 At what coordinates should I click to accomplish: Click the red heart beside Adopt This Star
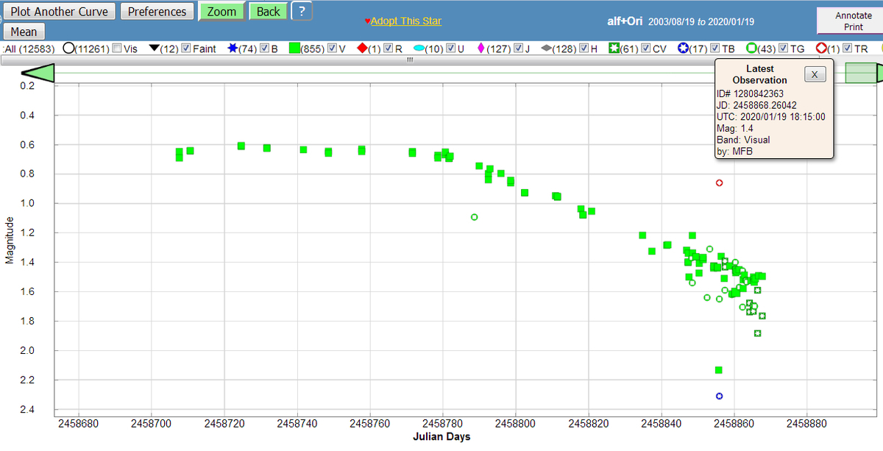[367, 21]
